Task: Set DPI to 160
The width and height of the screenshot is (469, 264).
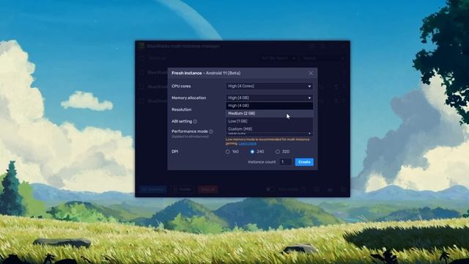Action: click(228, 152)
